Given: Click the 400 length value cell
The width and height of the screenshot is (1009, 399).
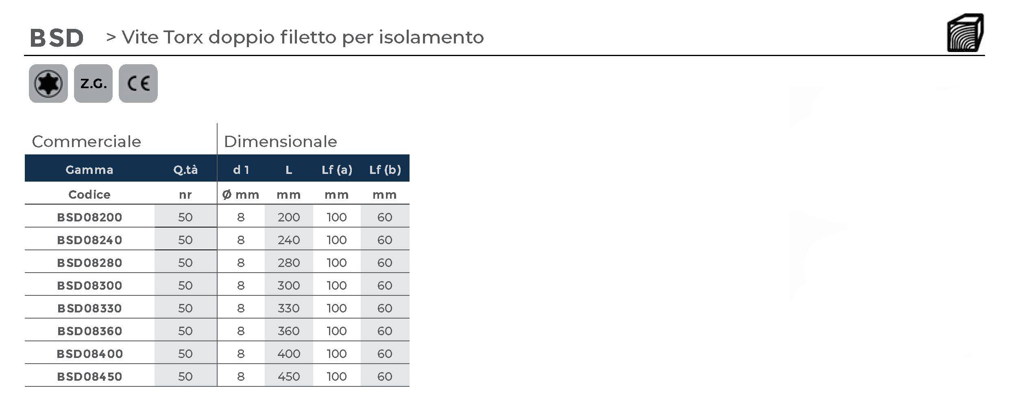Looking at the screenshot, I should [x=289, y=353].
